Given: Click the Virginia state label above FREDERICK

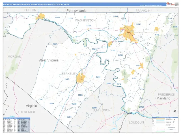Looking at the screenshot, I should pyautogui.click(x=31, y=106).
